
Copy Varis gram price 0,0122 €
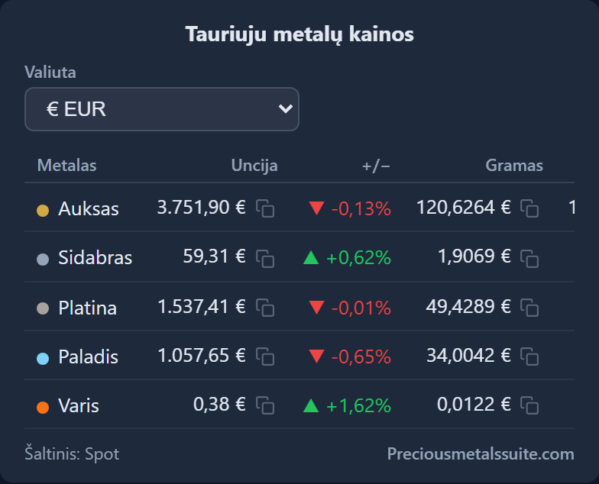(x=529, y=405)
